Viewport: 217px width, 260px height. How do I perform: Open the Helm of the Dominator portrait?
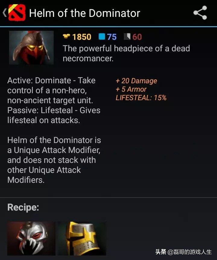click(x=31, y=48)
